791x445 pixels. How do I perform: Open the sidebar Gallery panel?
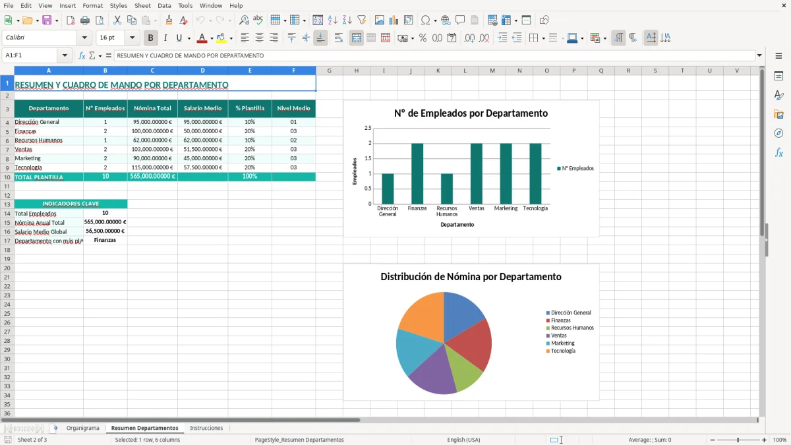pyautogui.click(x=778, y=114)
